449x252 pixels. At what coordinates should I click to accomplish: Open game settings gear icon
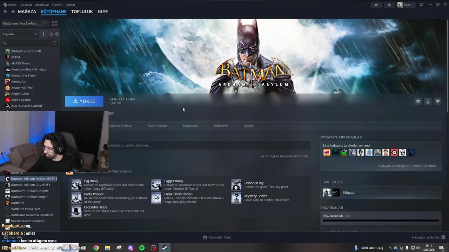pos(418,101)
